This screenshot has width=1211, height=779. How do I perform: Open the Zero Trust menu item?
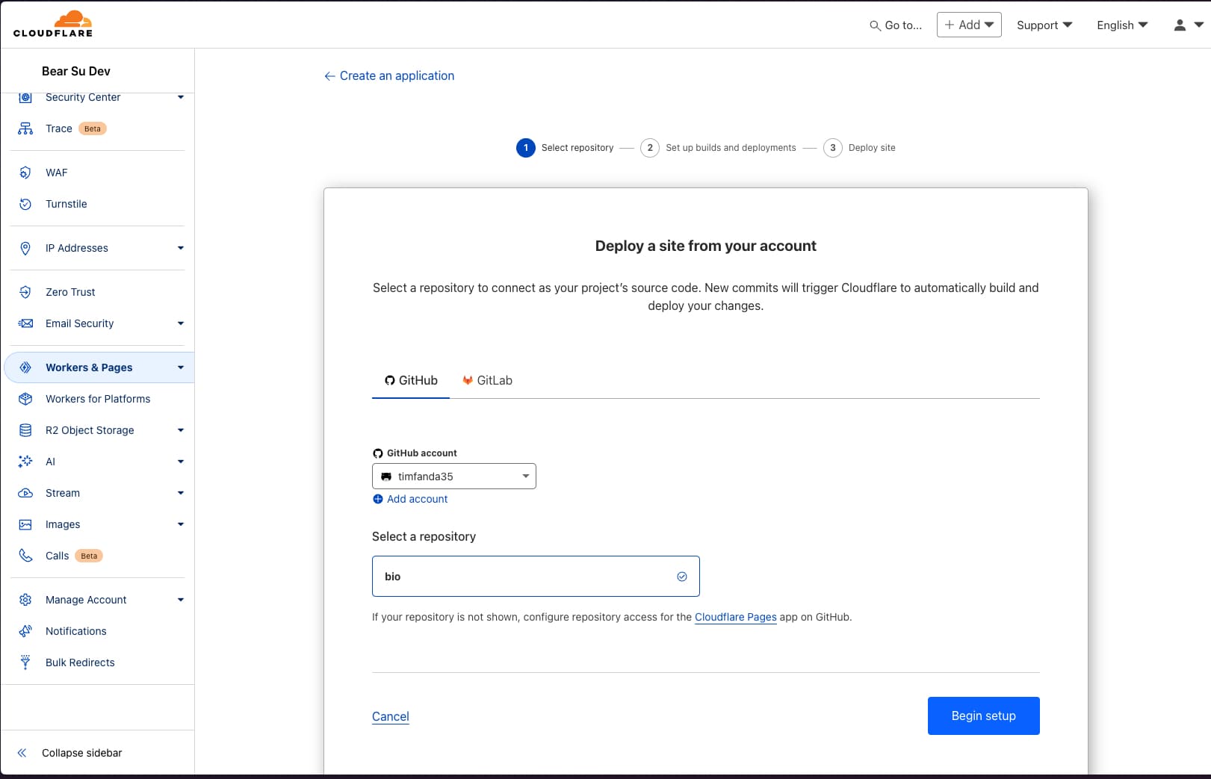[70, 292]
